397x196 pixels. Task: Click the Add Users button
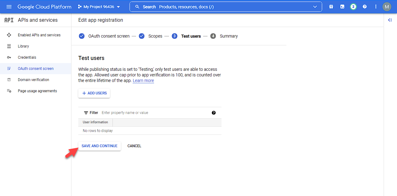94,93
